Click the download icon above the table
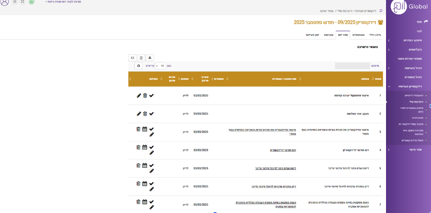The height and width of the screenshot is (213, 431). click(x=150, y=58)
